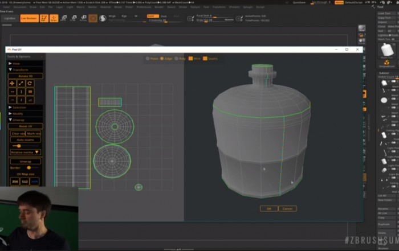
Task: Select the Edge radio button
Action: click(162, 58)
